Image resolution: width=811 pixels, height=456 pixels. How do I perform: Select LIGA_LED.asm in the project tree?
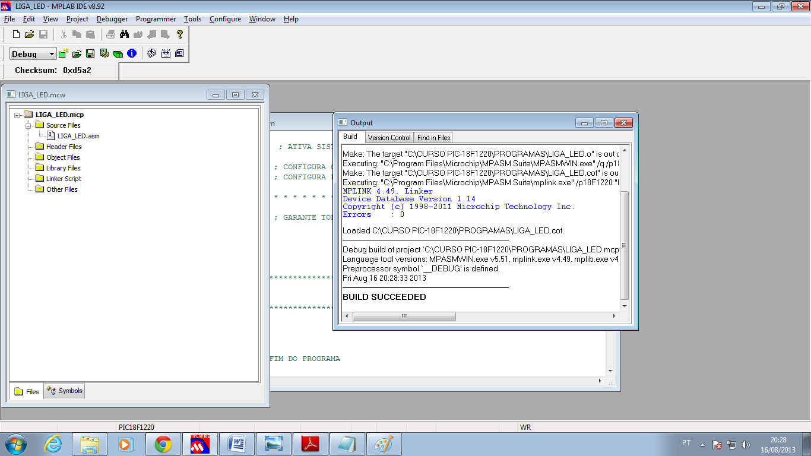78,136
